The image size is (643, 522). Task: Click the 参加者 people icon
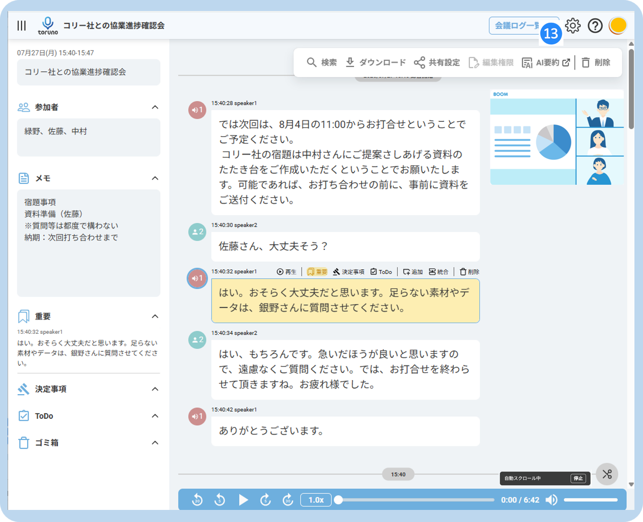pos(24,107)
